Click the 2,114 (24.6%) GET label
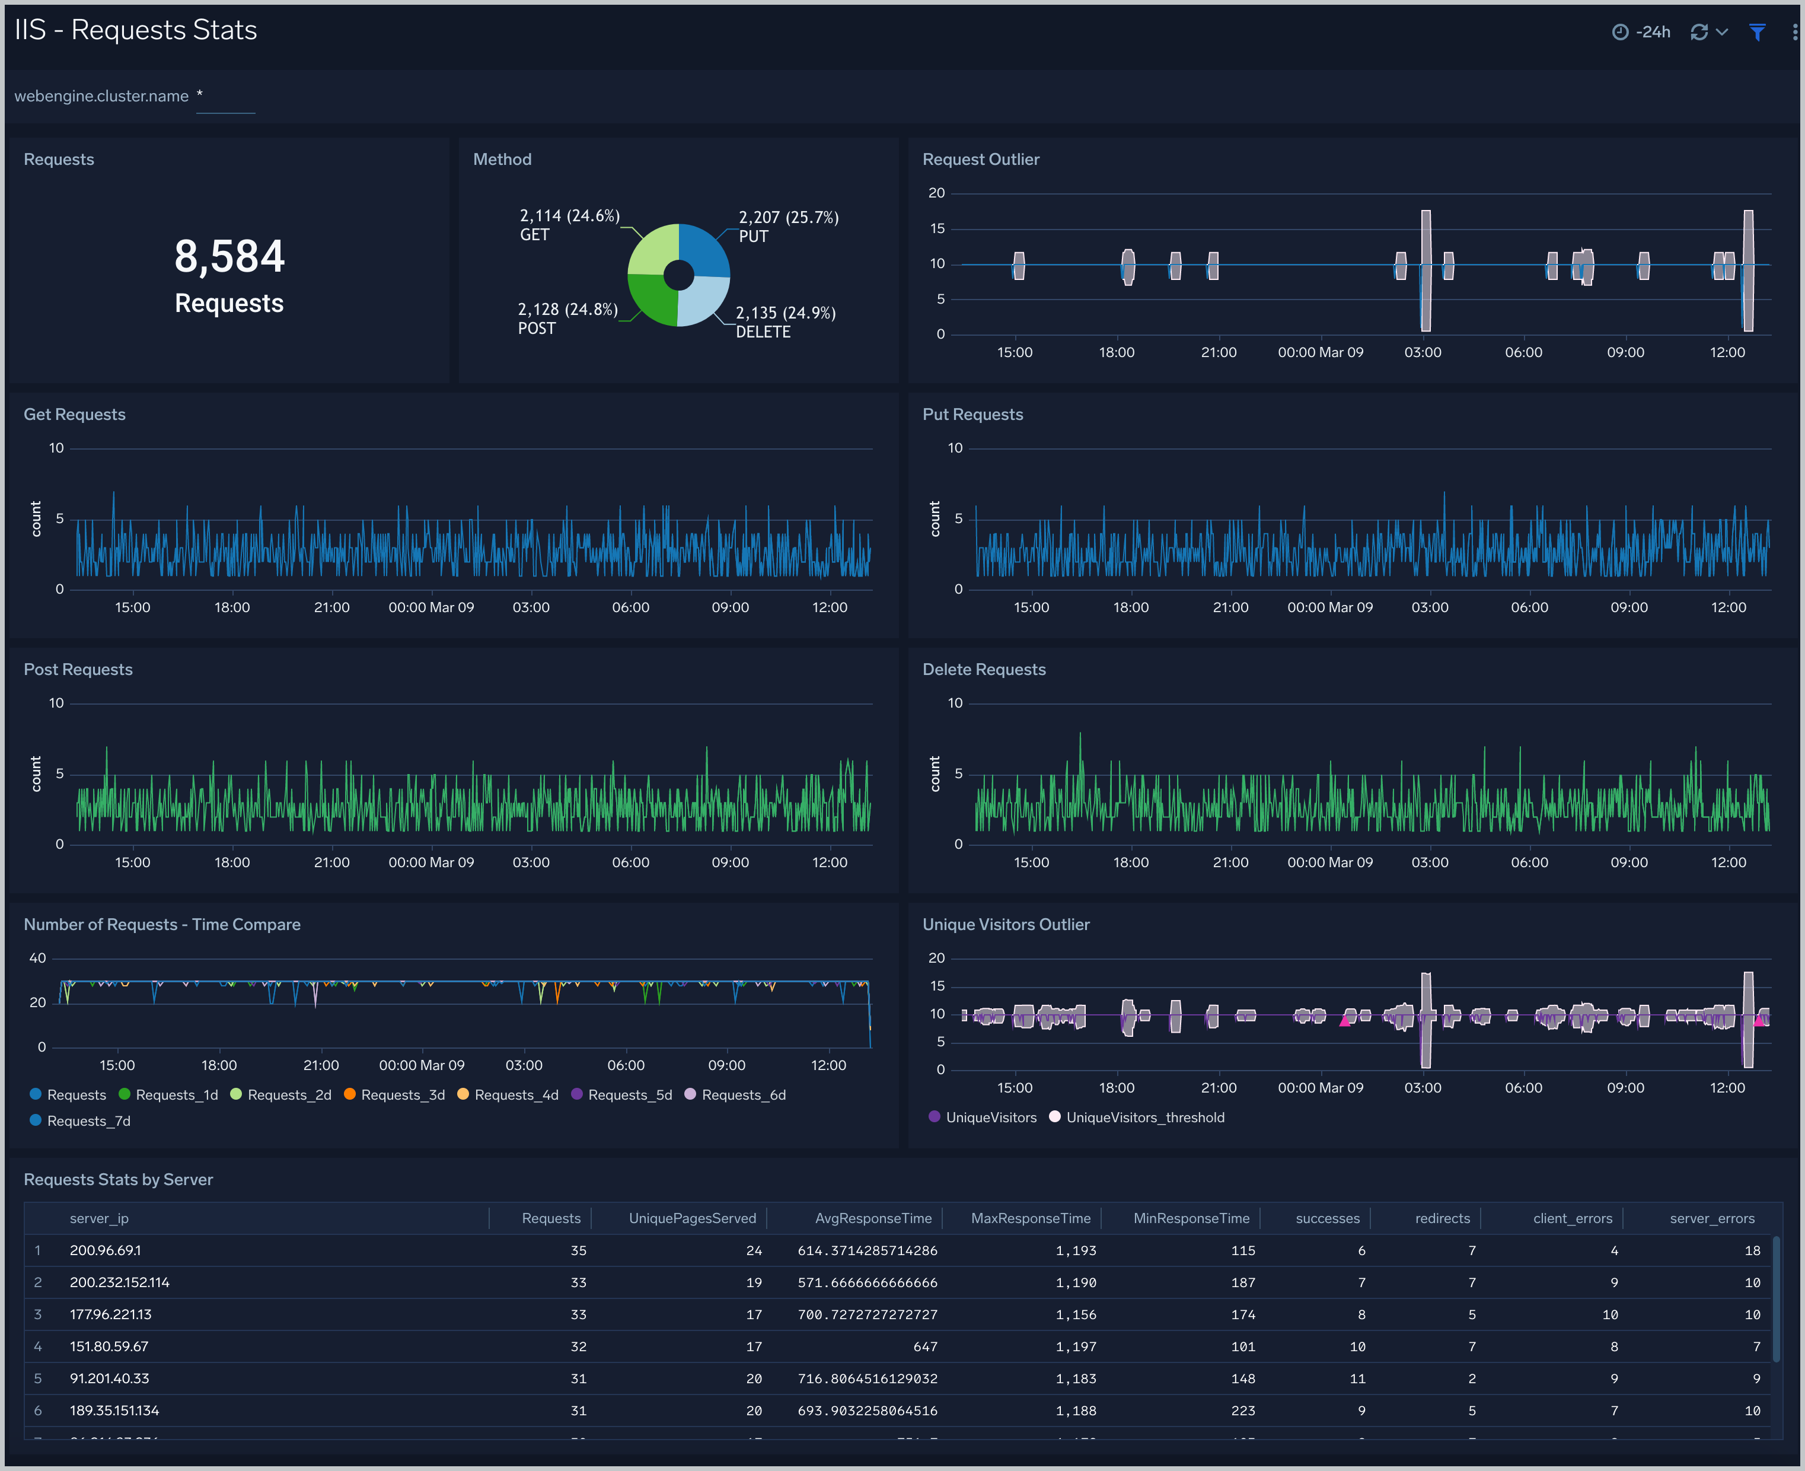 570,225
